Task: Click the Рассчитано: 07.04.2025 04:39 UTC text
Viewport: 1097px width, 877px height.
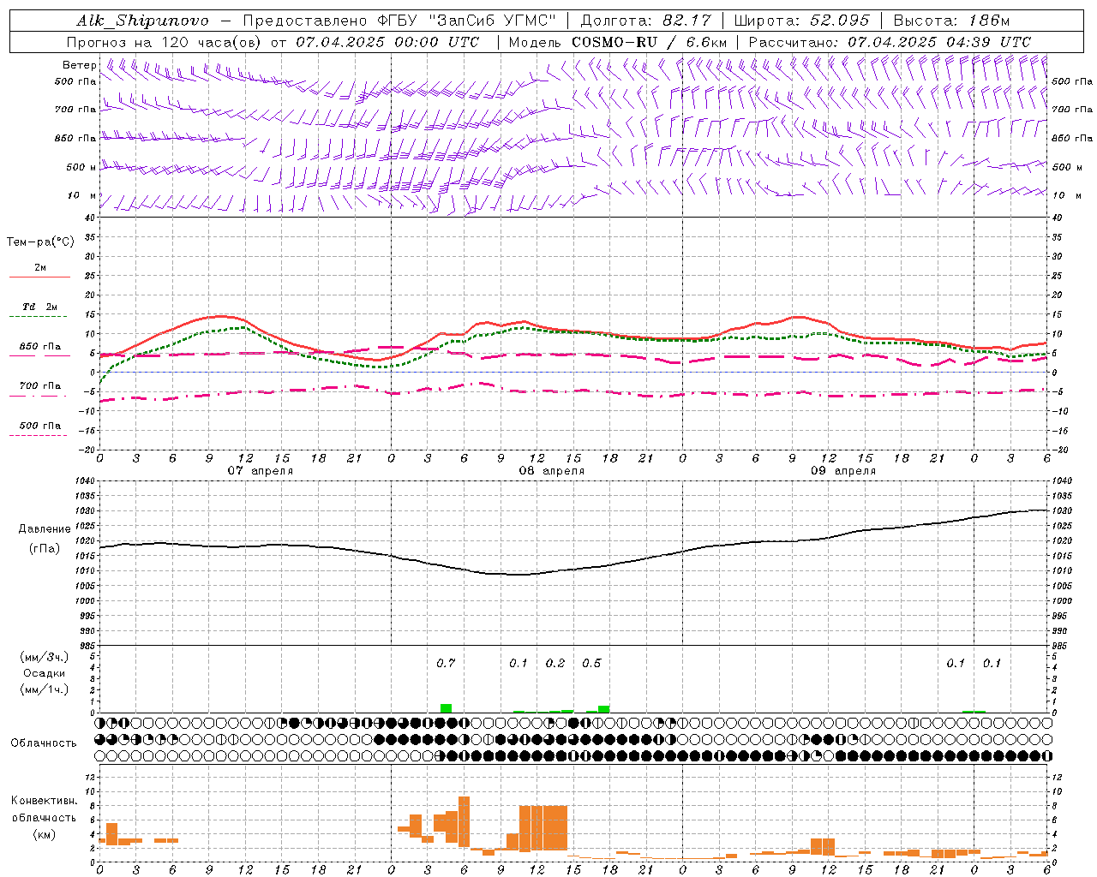Action: pyautogui.click(x=890, y=42)
